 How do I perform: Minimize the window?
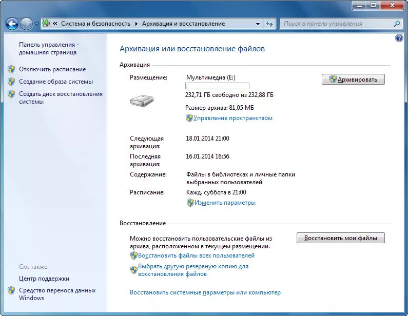(x=359, y=5)
